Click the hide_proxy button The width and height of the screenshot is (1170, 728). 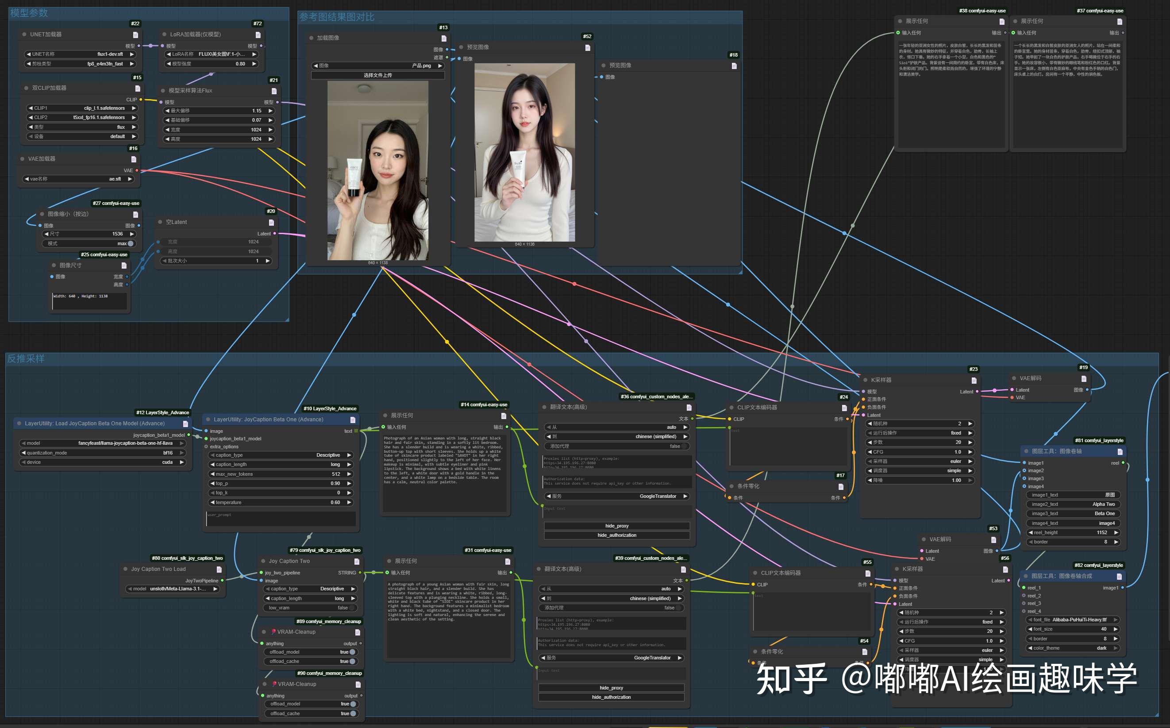pyautogui.click(x=616, y=525)
